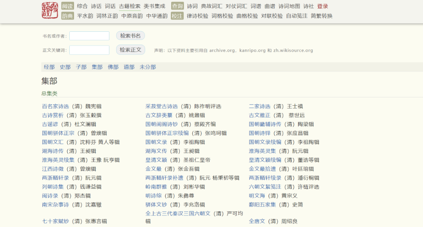The width and height of the screenshot is (423, 227).
Task: Open the book 二家诗选
Action: [x=260, y=106]
